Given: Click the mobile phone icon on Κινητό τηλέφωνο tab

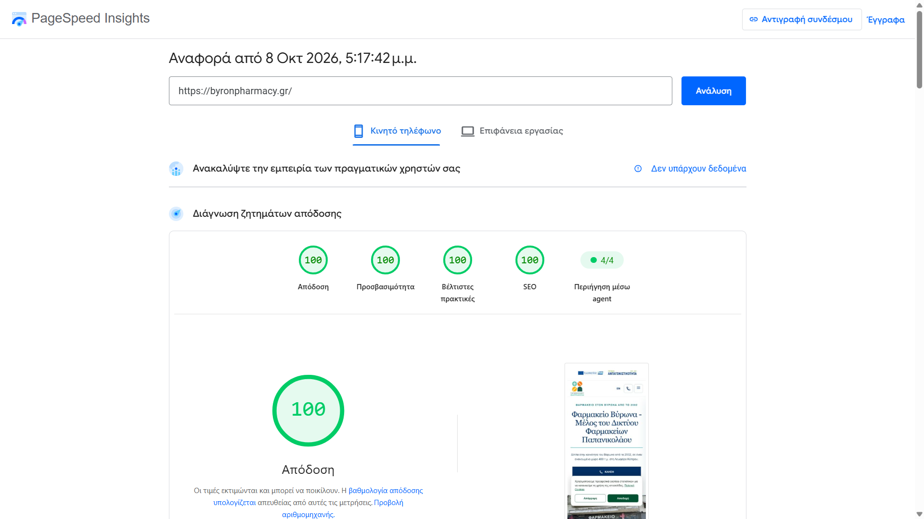Looking at the screenshot, I should click(359, 131).
